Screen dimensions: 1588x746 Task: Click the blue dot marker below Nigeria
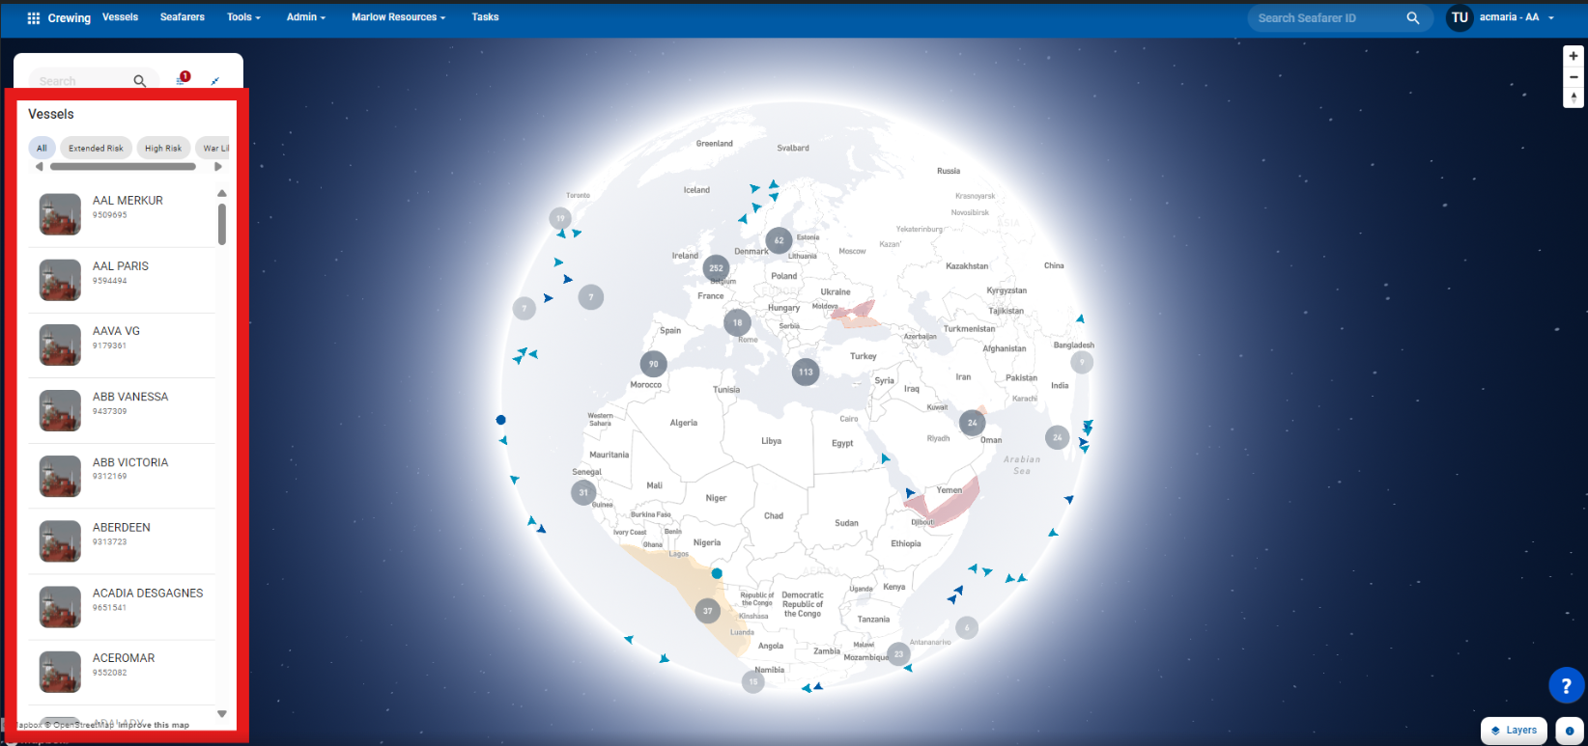(717, 573)
